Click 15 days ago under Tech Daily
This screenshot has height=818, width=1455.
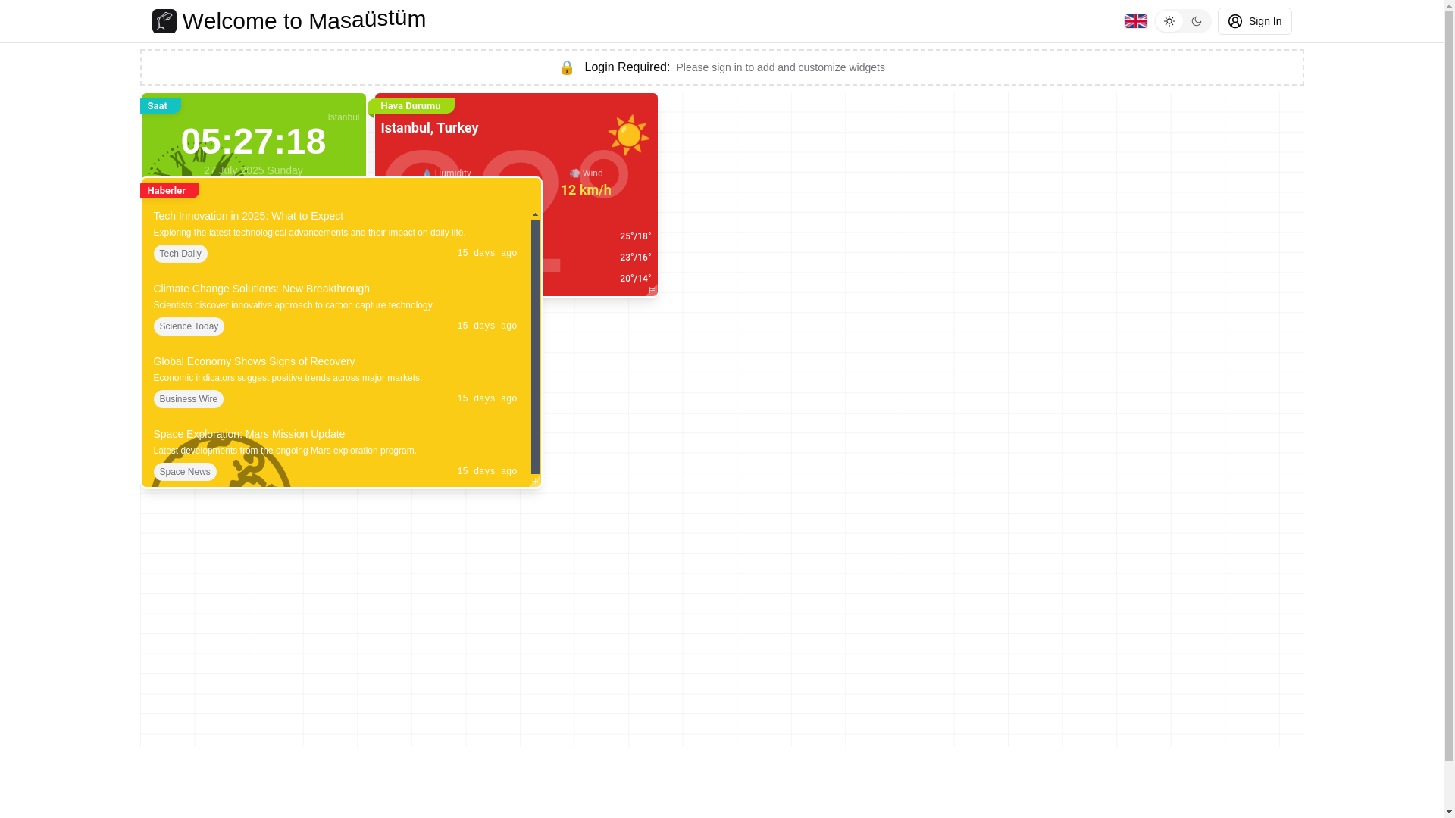[487, 254]
